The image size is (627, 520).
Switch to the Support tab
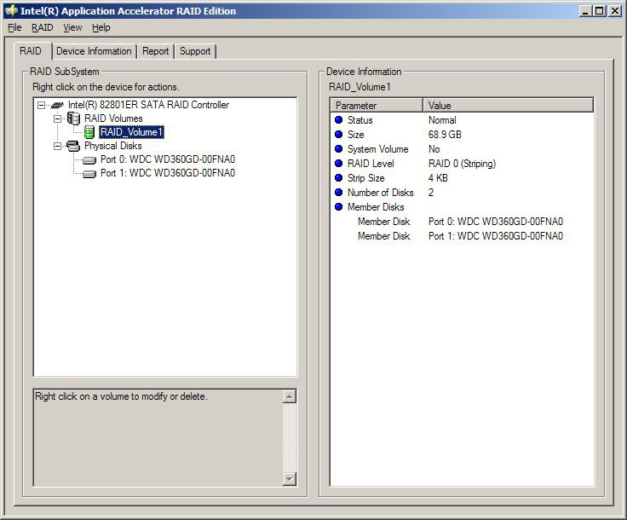[195, 51]
